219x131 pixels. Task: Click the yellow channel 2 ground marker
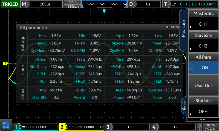[5, 63]
